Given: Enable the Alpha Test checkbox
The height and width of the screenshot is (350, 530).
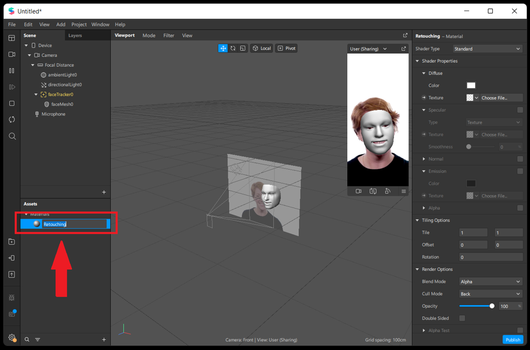Looking at the screenshot, I should click(520, 330).
